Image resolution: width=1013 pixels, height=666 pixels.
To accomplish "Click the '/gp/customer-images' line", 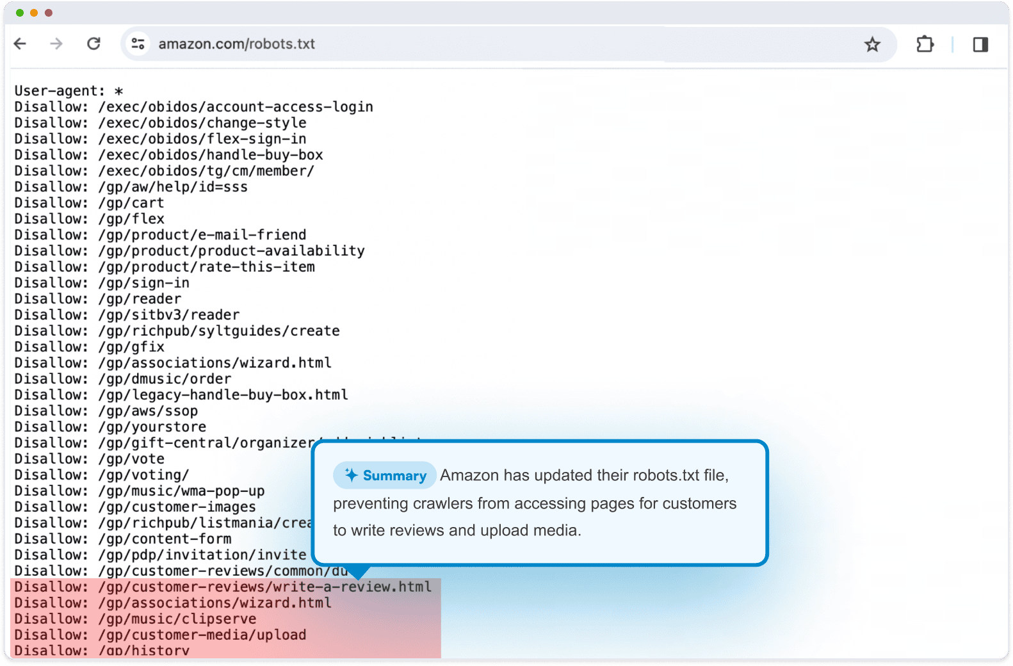I will (x=136, y=507).
